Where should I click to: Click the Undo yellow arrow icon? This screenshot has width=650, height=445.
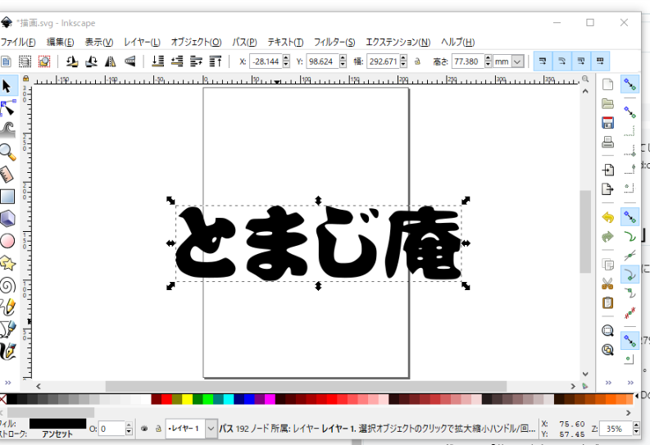click(x=607, y=217)
